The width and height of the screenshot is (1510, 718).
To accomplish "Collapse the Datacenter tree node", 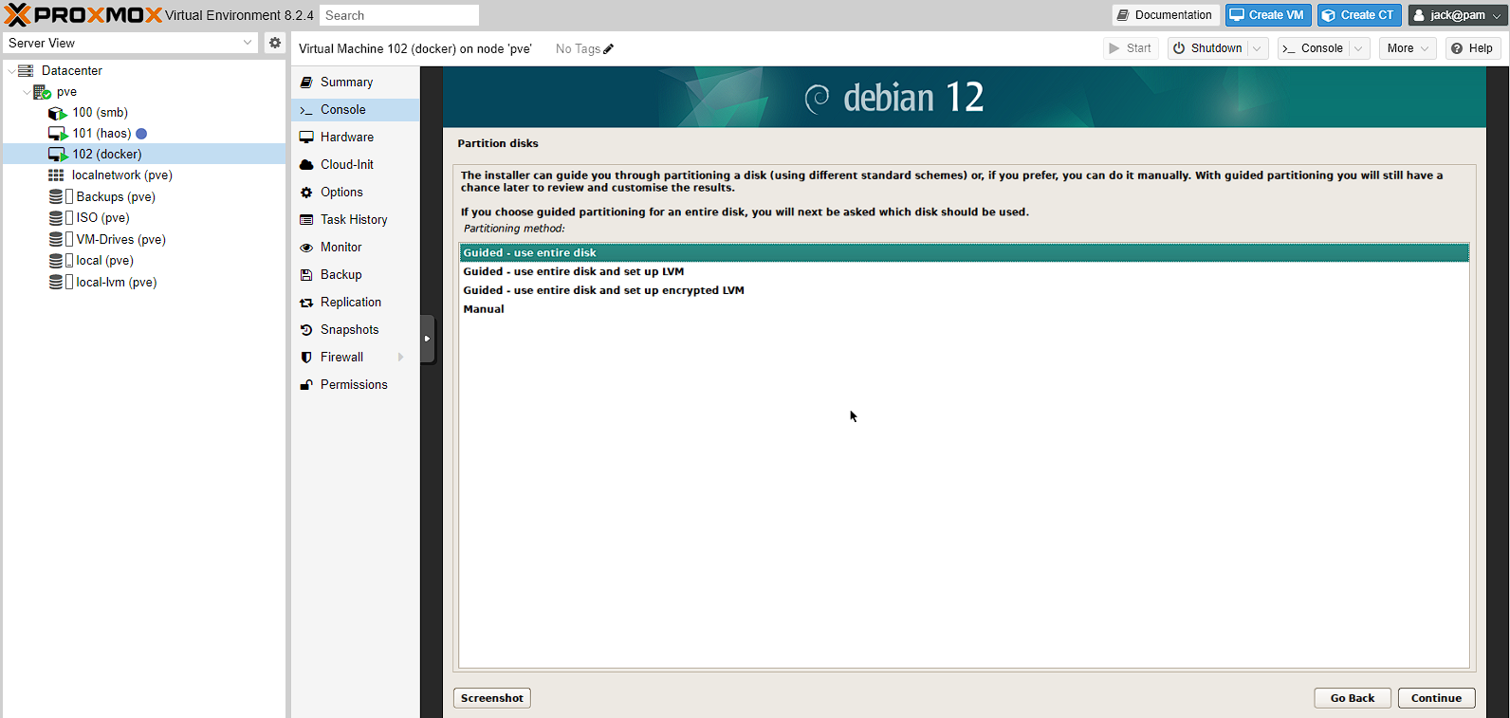I will (x=11, y=71).
